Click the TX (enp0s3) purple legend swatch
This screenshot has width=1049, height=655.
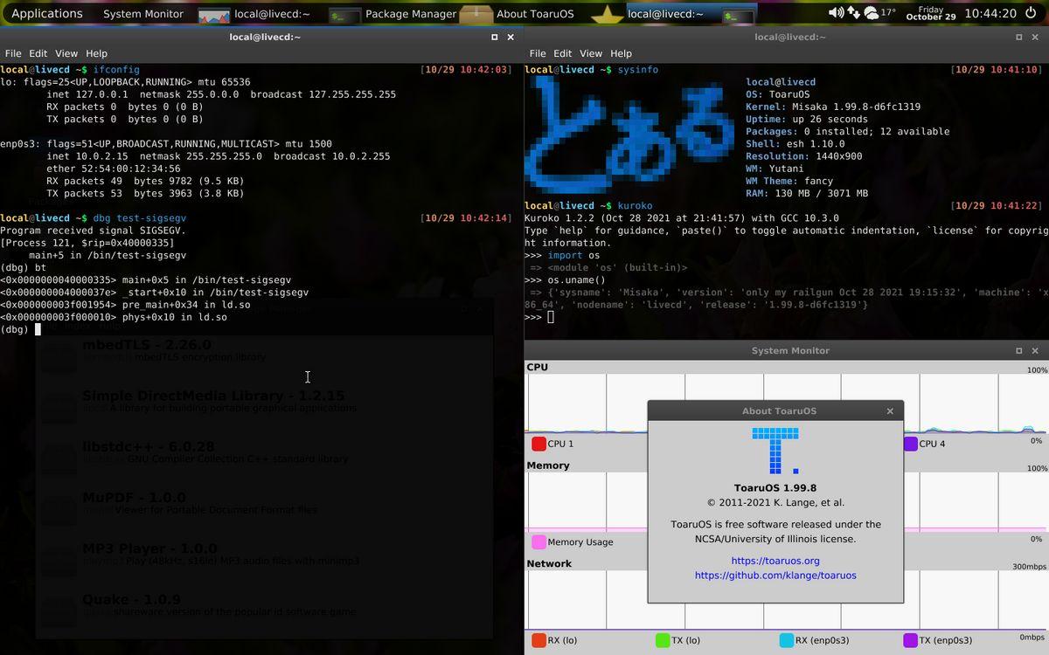910,640
